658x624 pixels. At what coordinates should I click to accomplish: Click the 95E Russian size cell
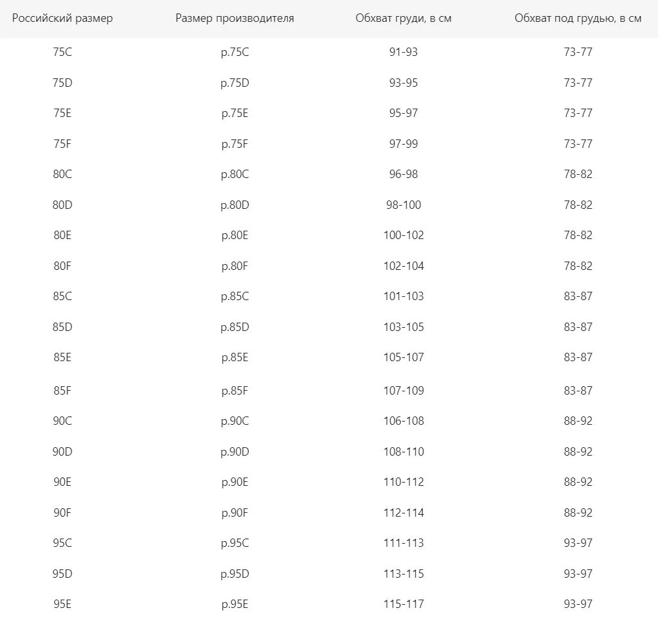(x=62, y=604)
